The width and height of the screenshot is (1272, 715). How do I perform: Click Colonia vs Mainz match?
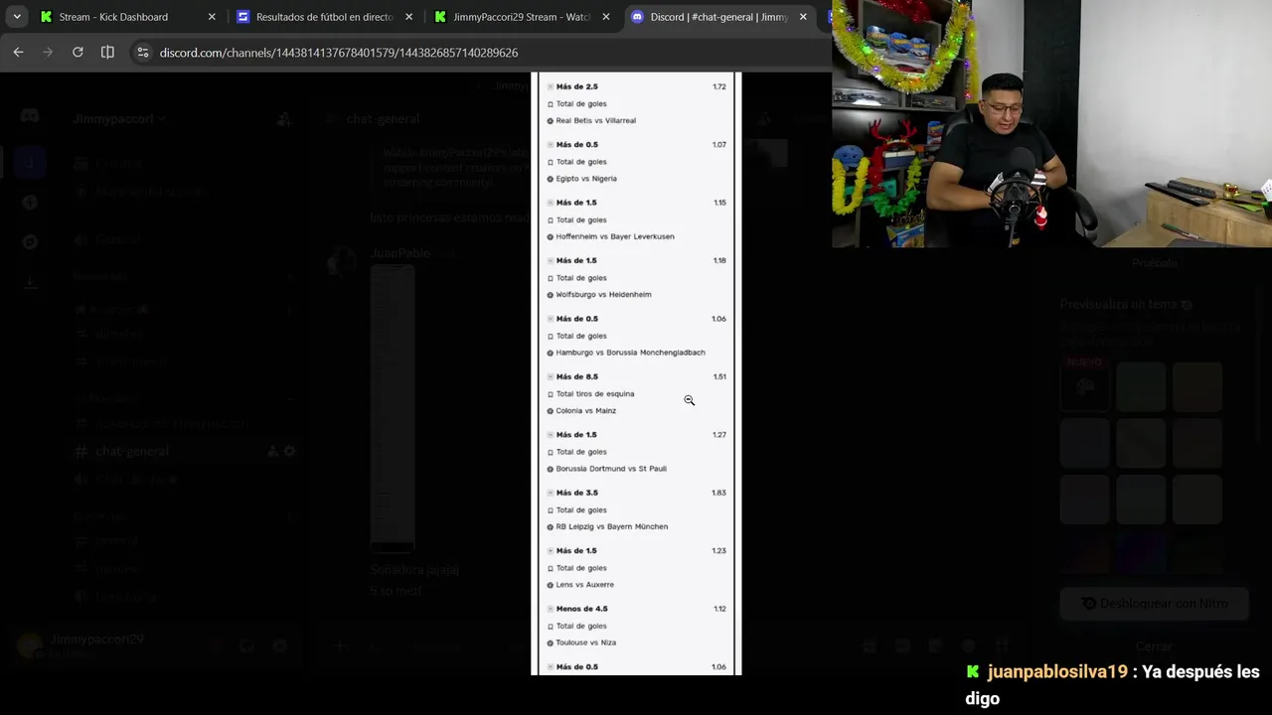pyautogui.click(x=585, y=411)
